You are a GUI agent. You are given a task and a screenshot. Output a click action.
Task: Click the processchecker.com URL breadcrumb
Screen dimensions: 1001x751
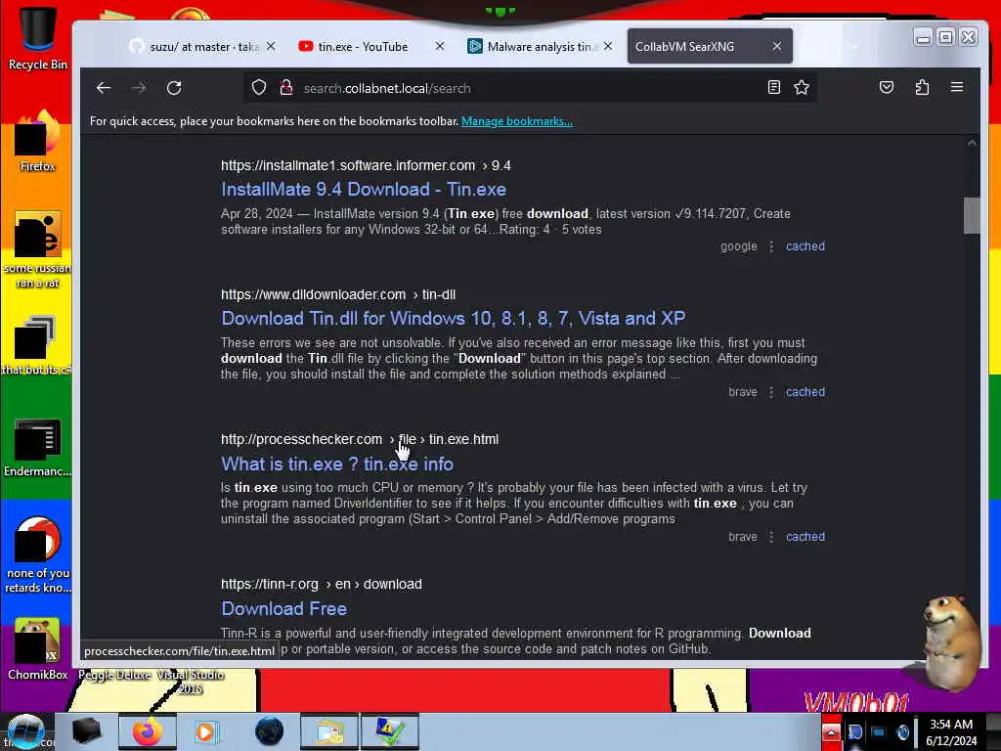pos(360,439)
